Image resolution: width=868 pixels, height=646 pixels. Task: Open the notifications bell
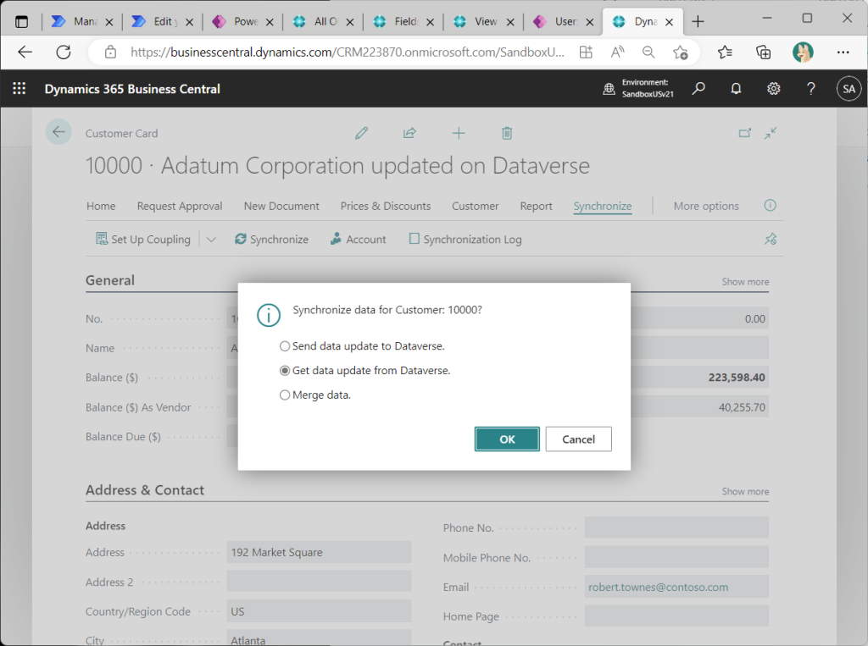tap(736, 89)
